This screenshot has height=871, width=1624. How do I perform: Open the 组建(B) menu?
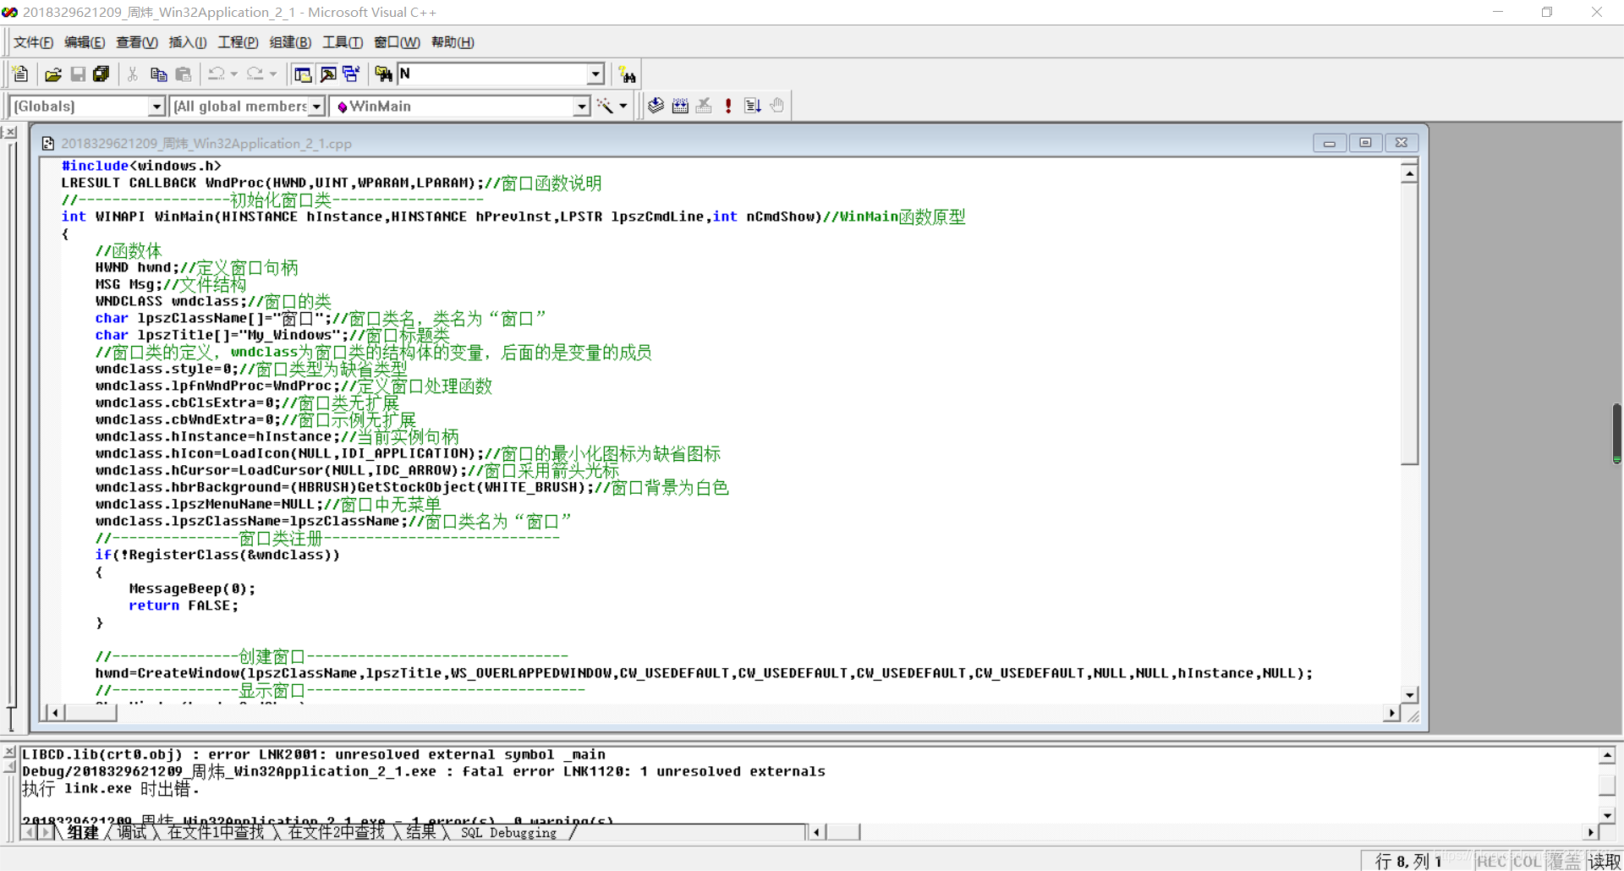click(x=290, y=42)
